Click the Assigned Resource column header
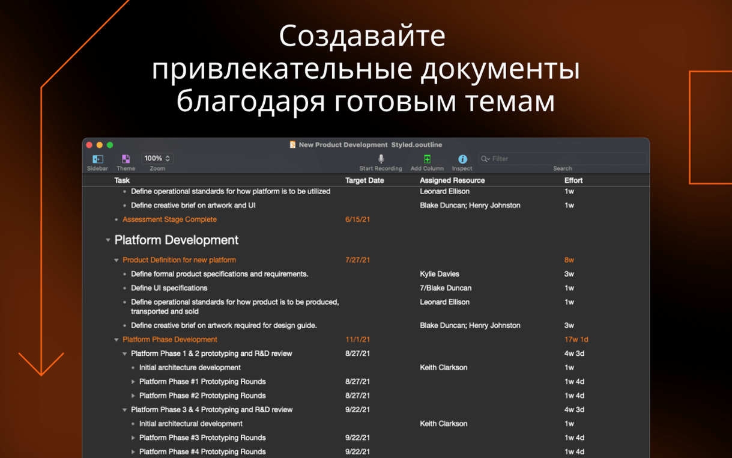Screen dimensions: 732x458 452,180
